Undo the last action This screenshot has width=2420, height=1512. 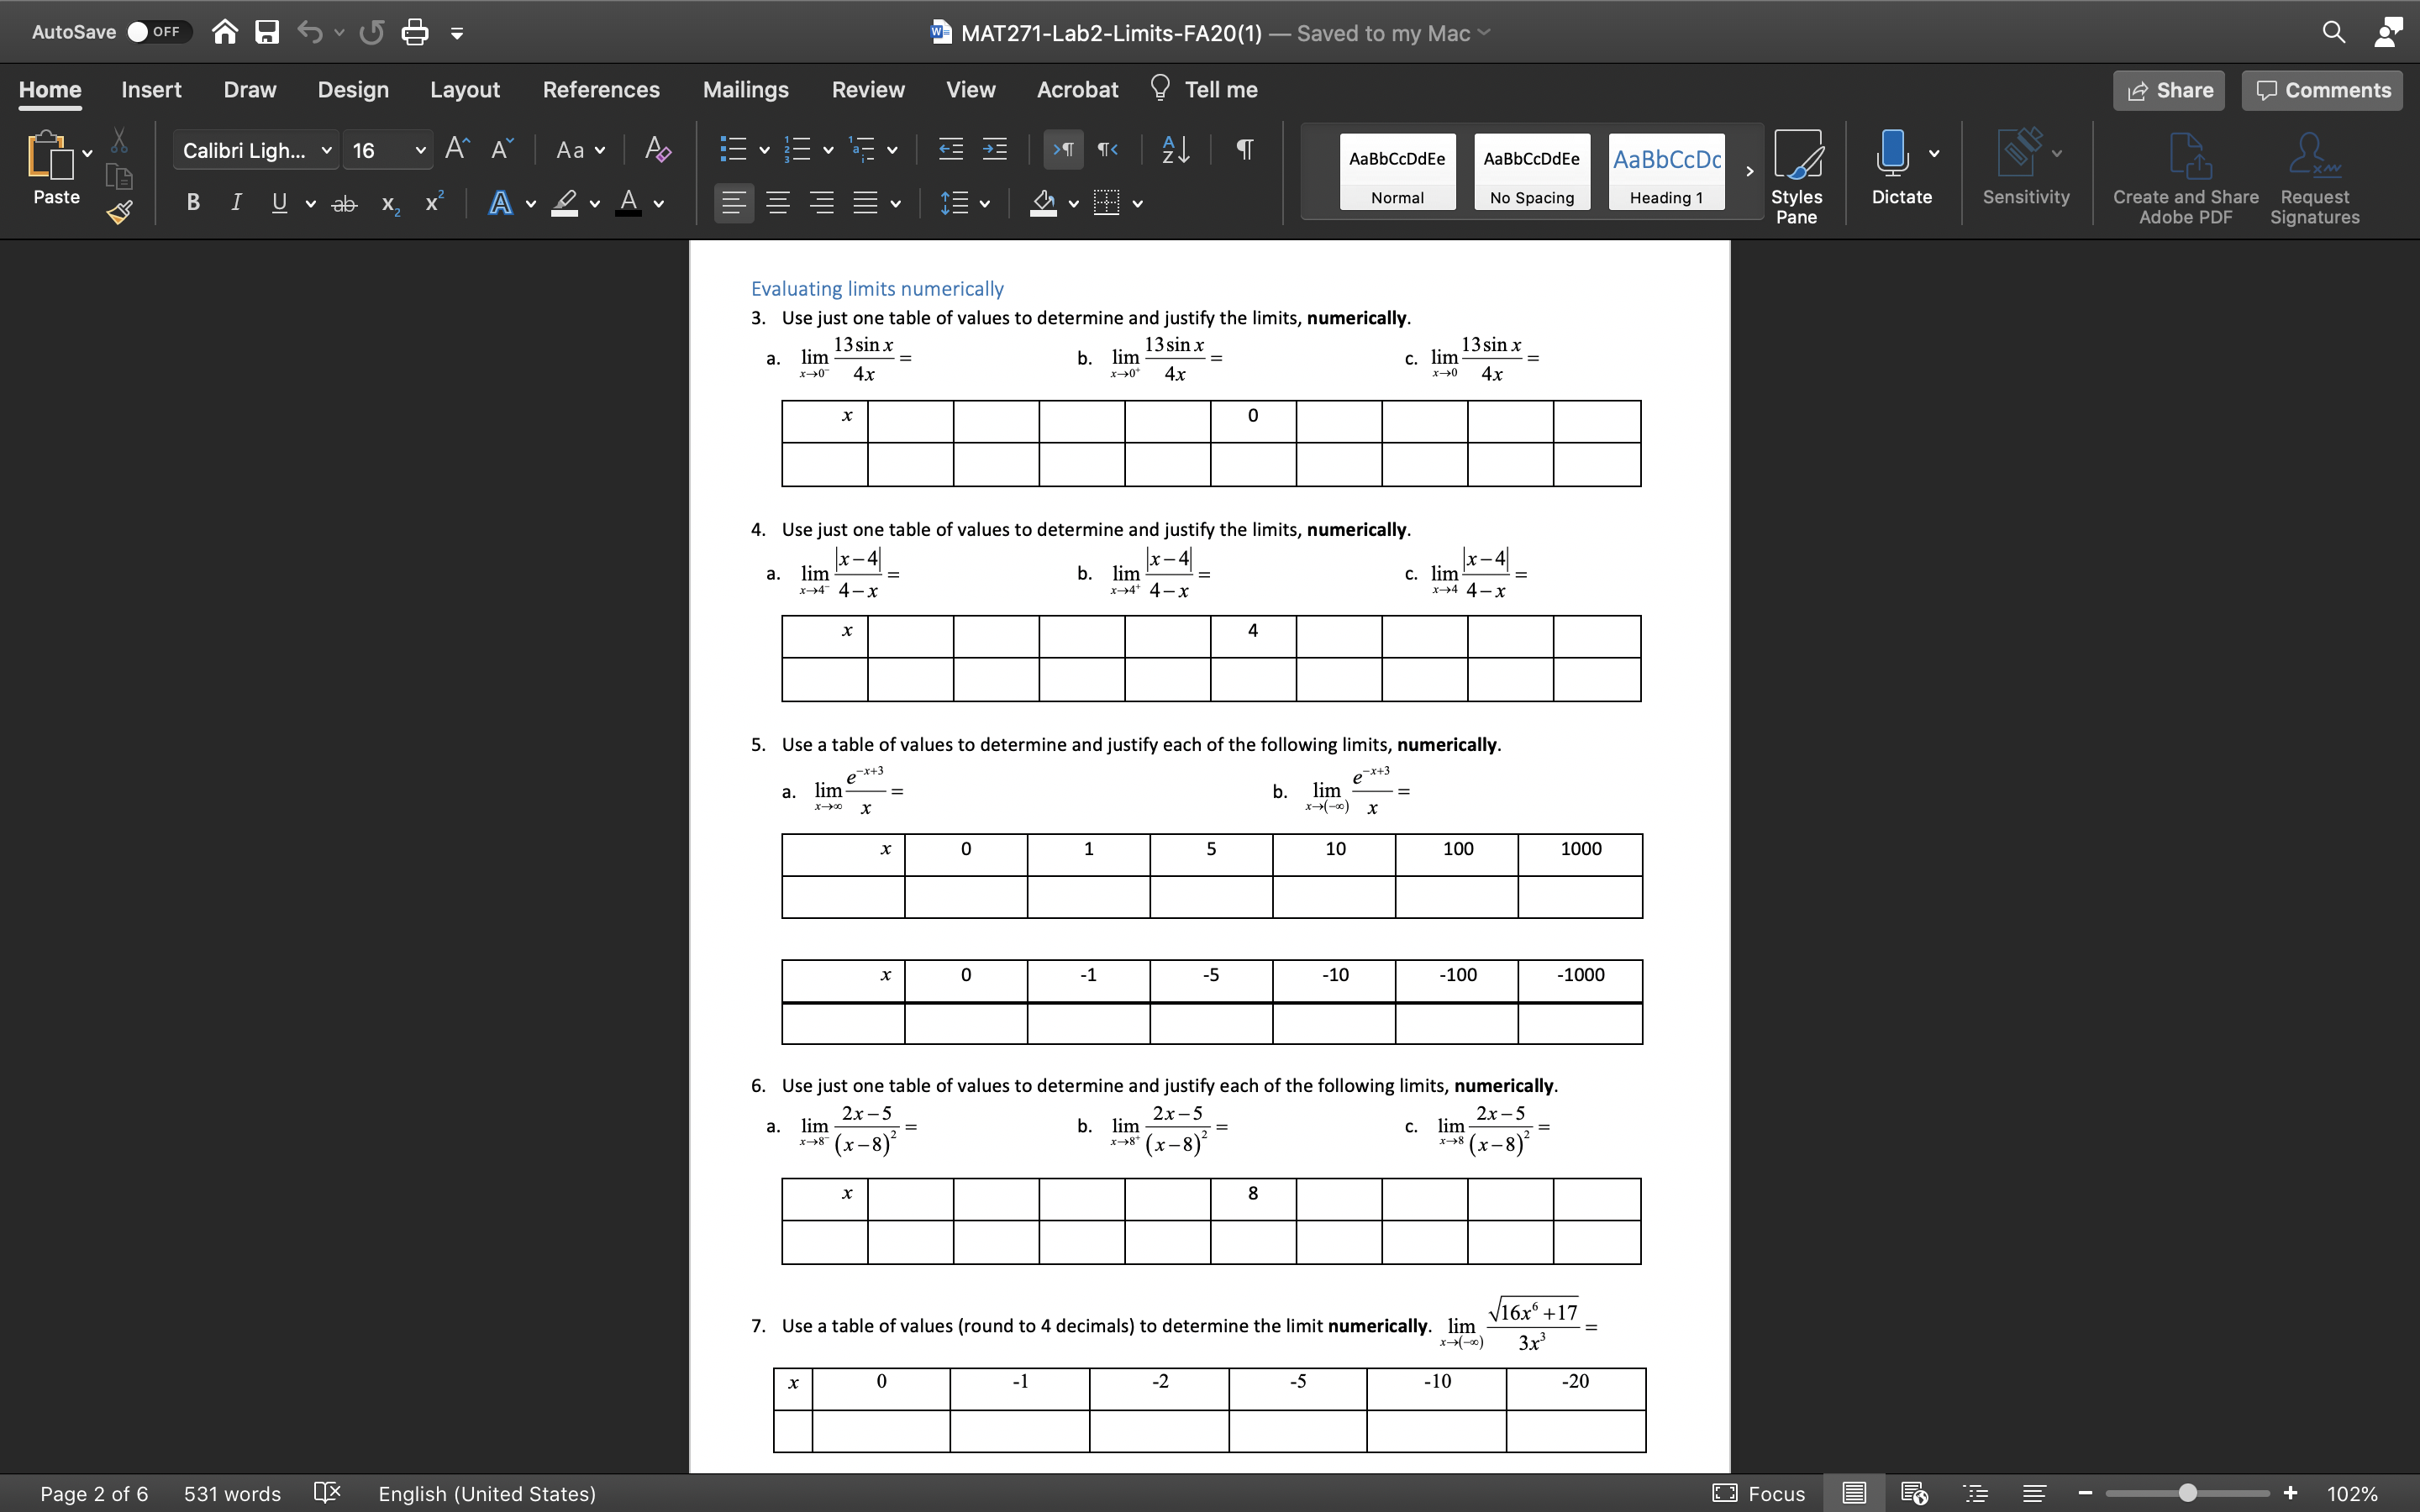[x=310, y=32]
